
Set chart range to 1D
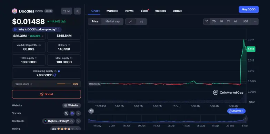(207, 21)
